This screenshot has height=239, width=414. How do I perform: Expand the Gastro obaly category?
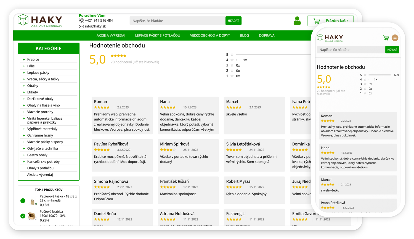[24, 155]
